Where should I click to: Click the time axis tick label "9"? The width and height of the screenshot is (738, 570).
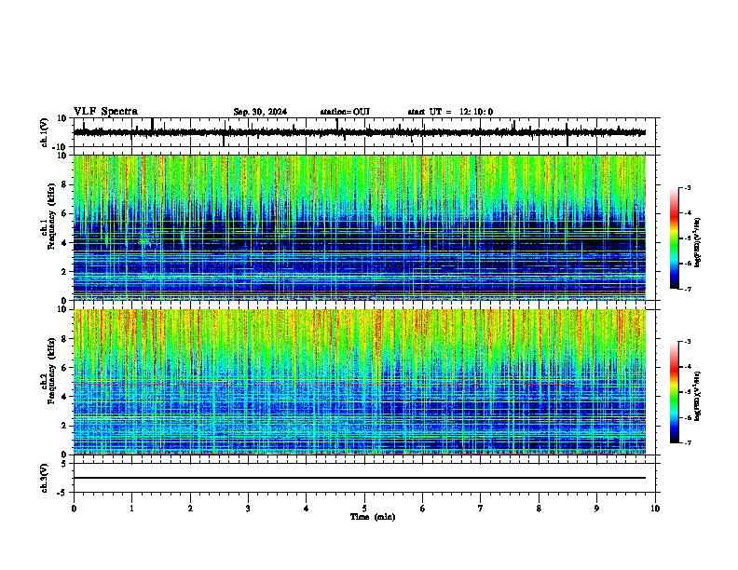[x=596, y=509]
